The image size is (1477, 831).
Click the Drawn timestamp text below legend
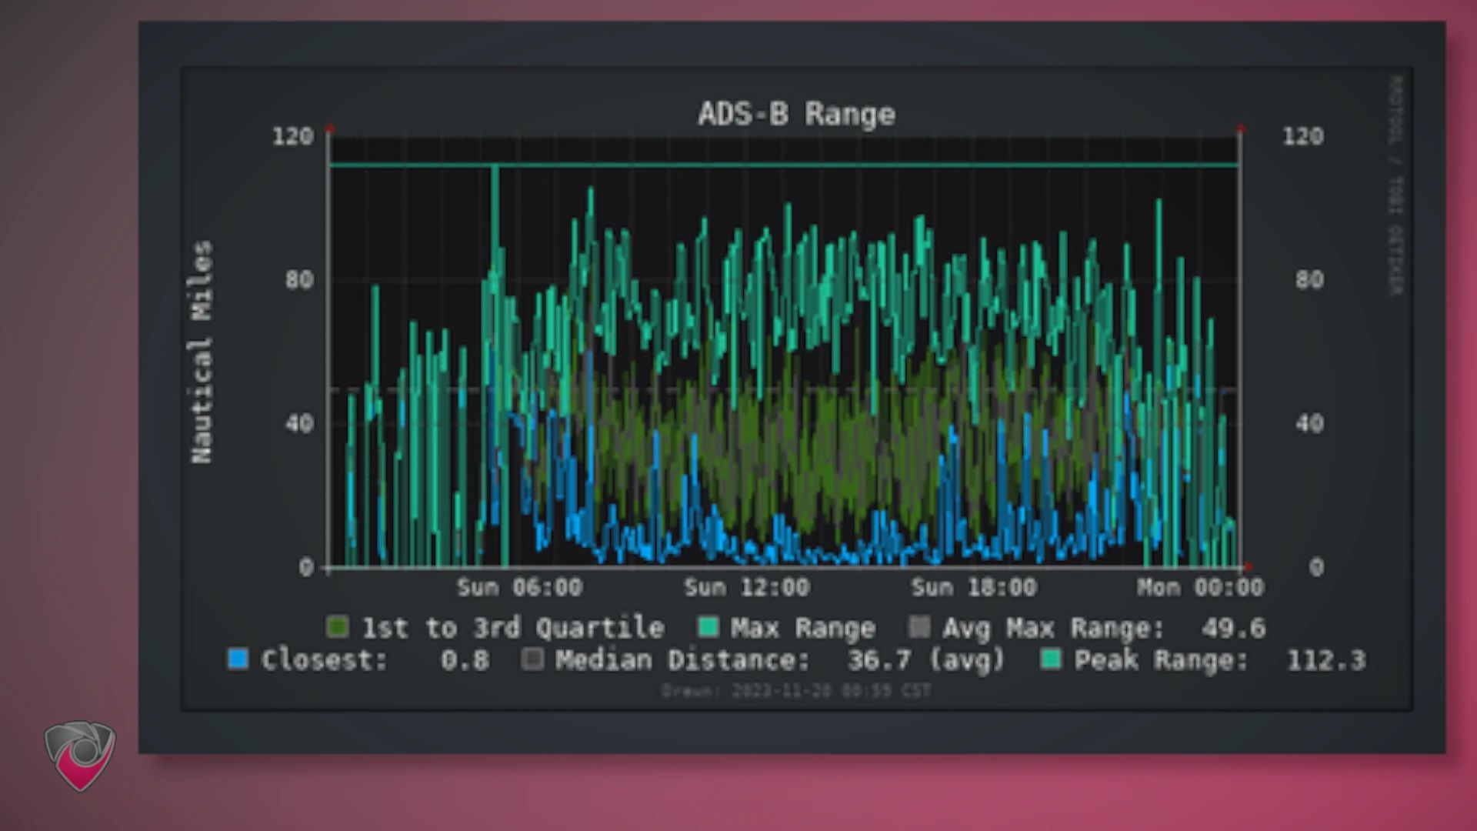click(x=796, y=690)
